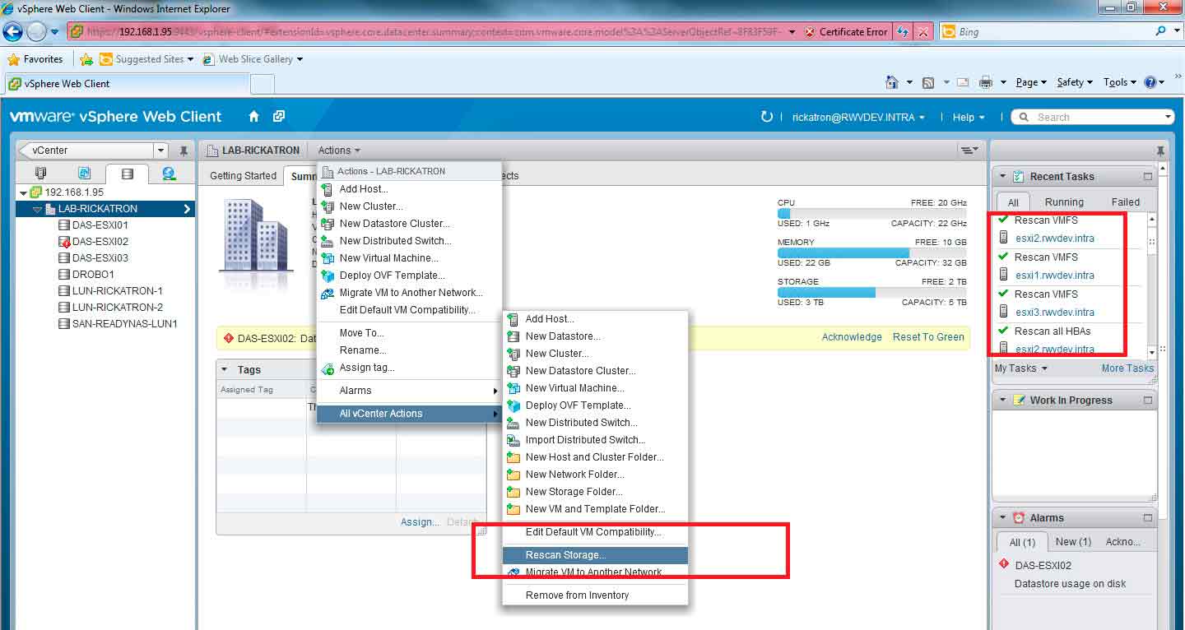Open IE Safety menu
This screenshot has width=1185, height=630.
1074,82
